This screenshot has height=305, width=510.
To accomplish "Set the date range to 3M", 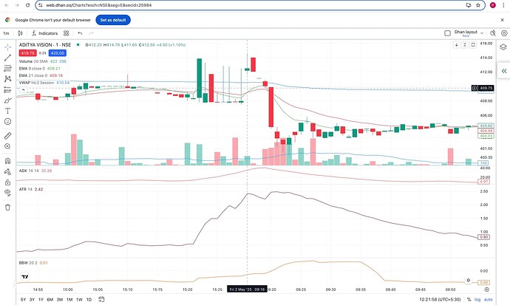I will point(60,300).
